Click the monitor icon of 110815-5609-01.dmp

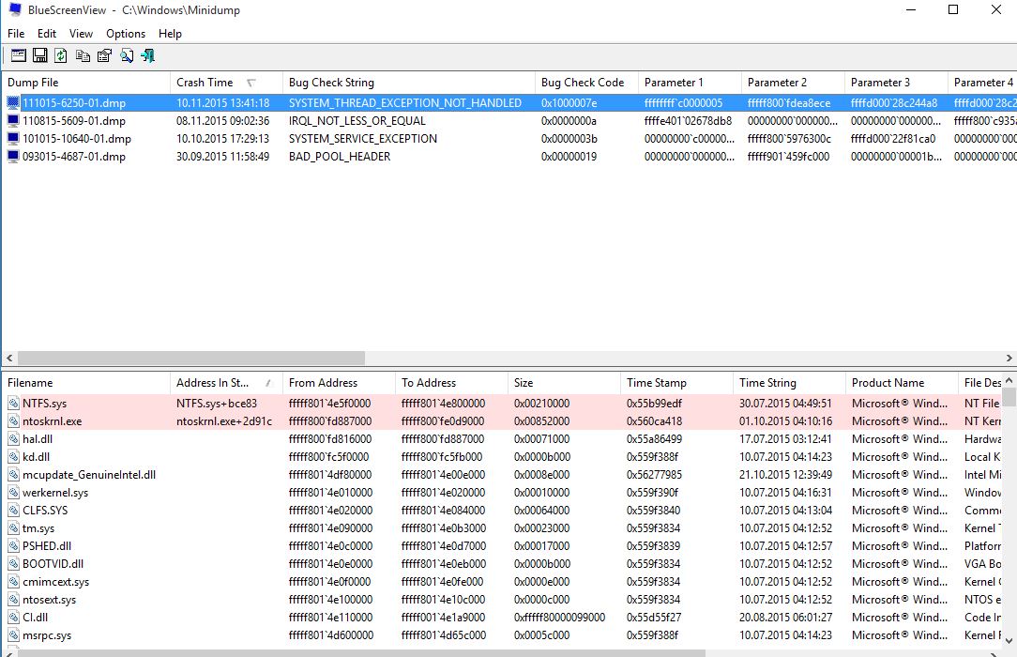tap(13, 121)
